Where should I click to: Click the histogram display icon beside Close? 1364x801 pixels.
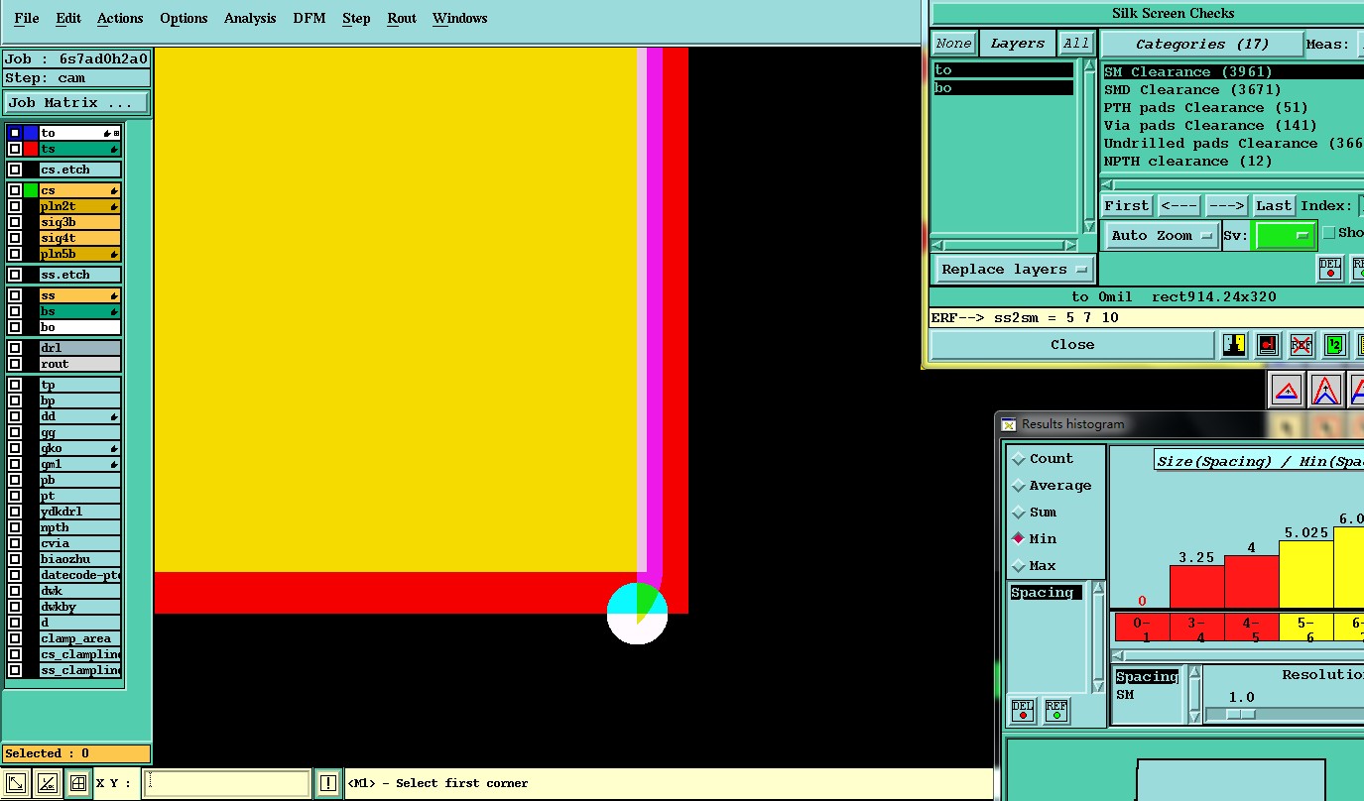(1234, 344)
